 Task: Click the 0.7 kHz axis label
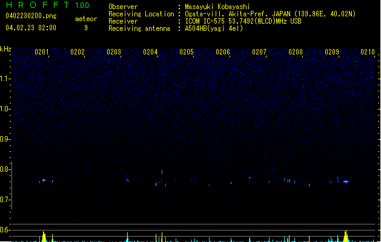point(5,200)
